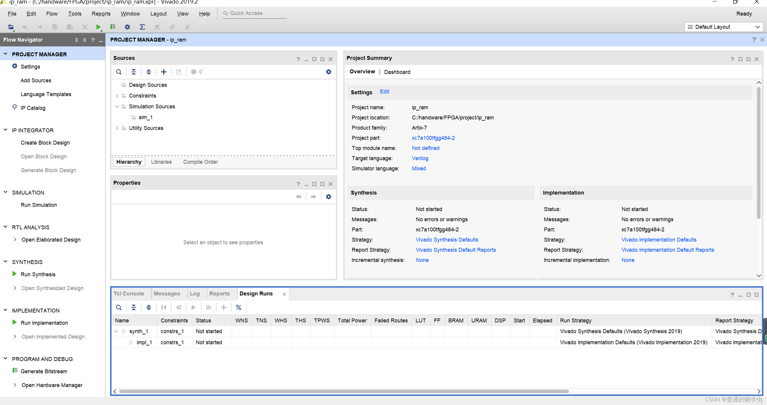Click the search icon in Sources panel
Image resolution: width=767 pixels, height=405 pixels.
119,72
